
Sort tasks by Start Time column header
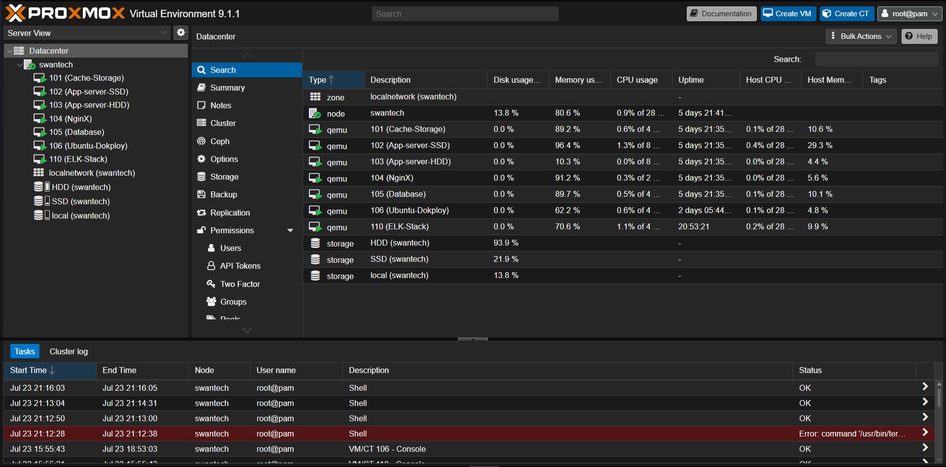click(50, 370)
